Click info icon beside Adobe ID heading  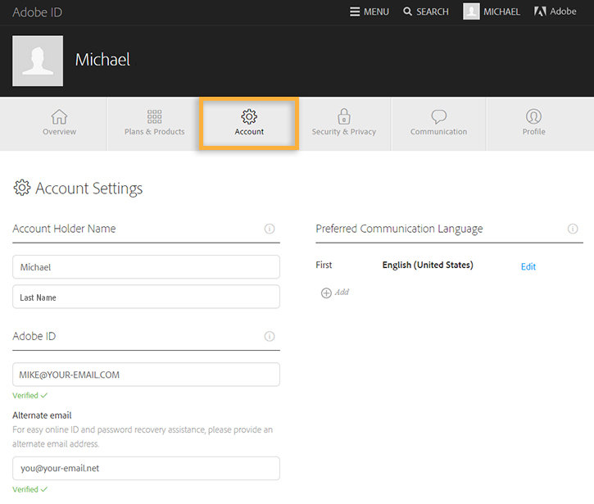click(270, 337)
